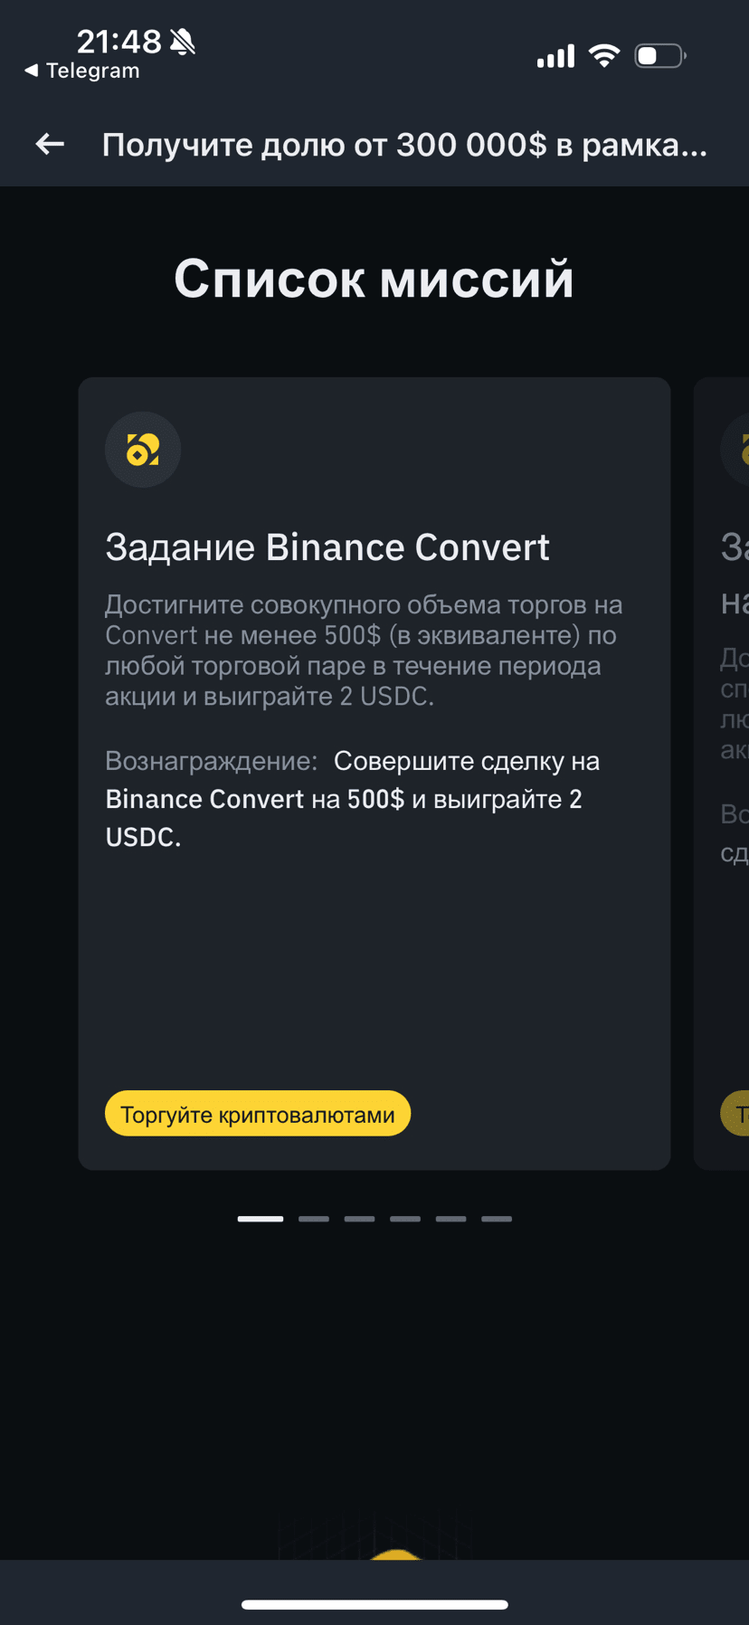This screenshot has width=749, height=1625.
Task: Jump to the fifth carousel page dash
Action: pos(450,1219)
